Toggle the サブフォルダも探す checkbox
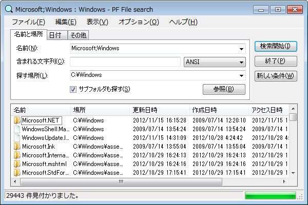Viewport: 308px width, 205px height. (x=73, y=90)
